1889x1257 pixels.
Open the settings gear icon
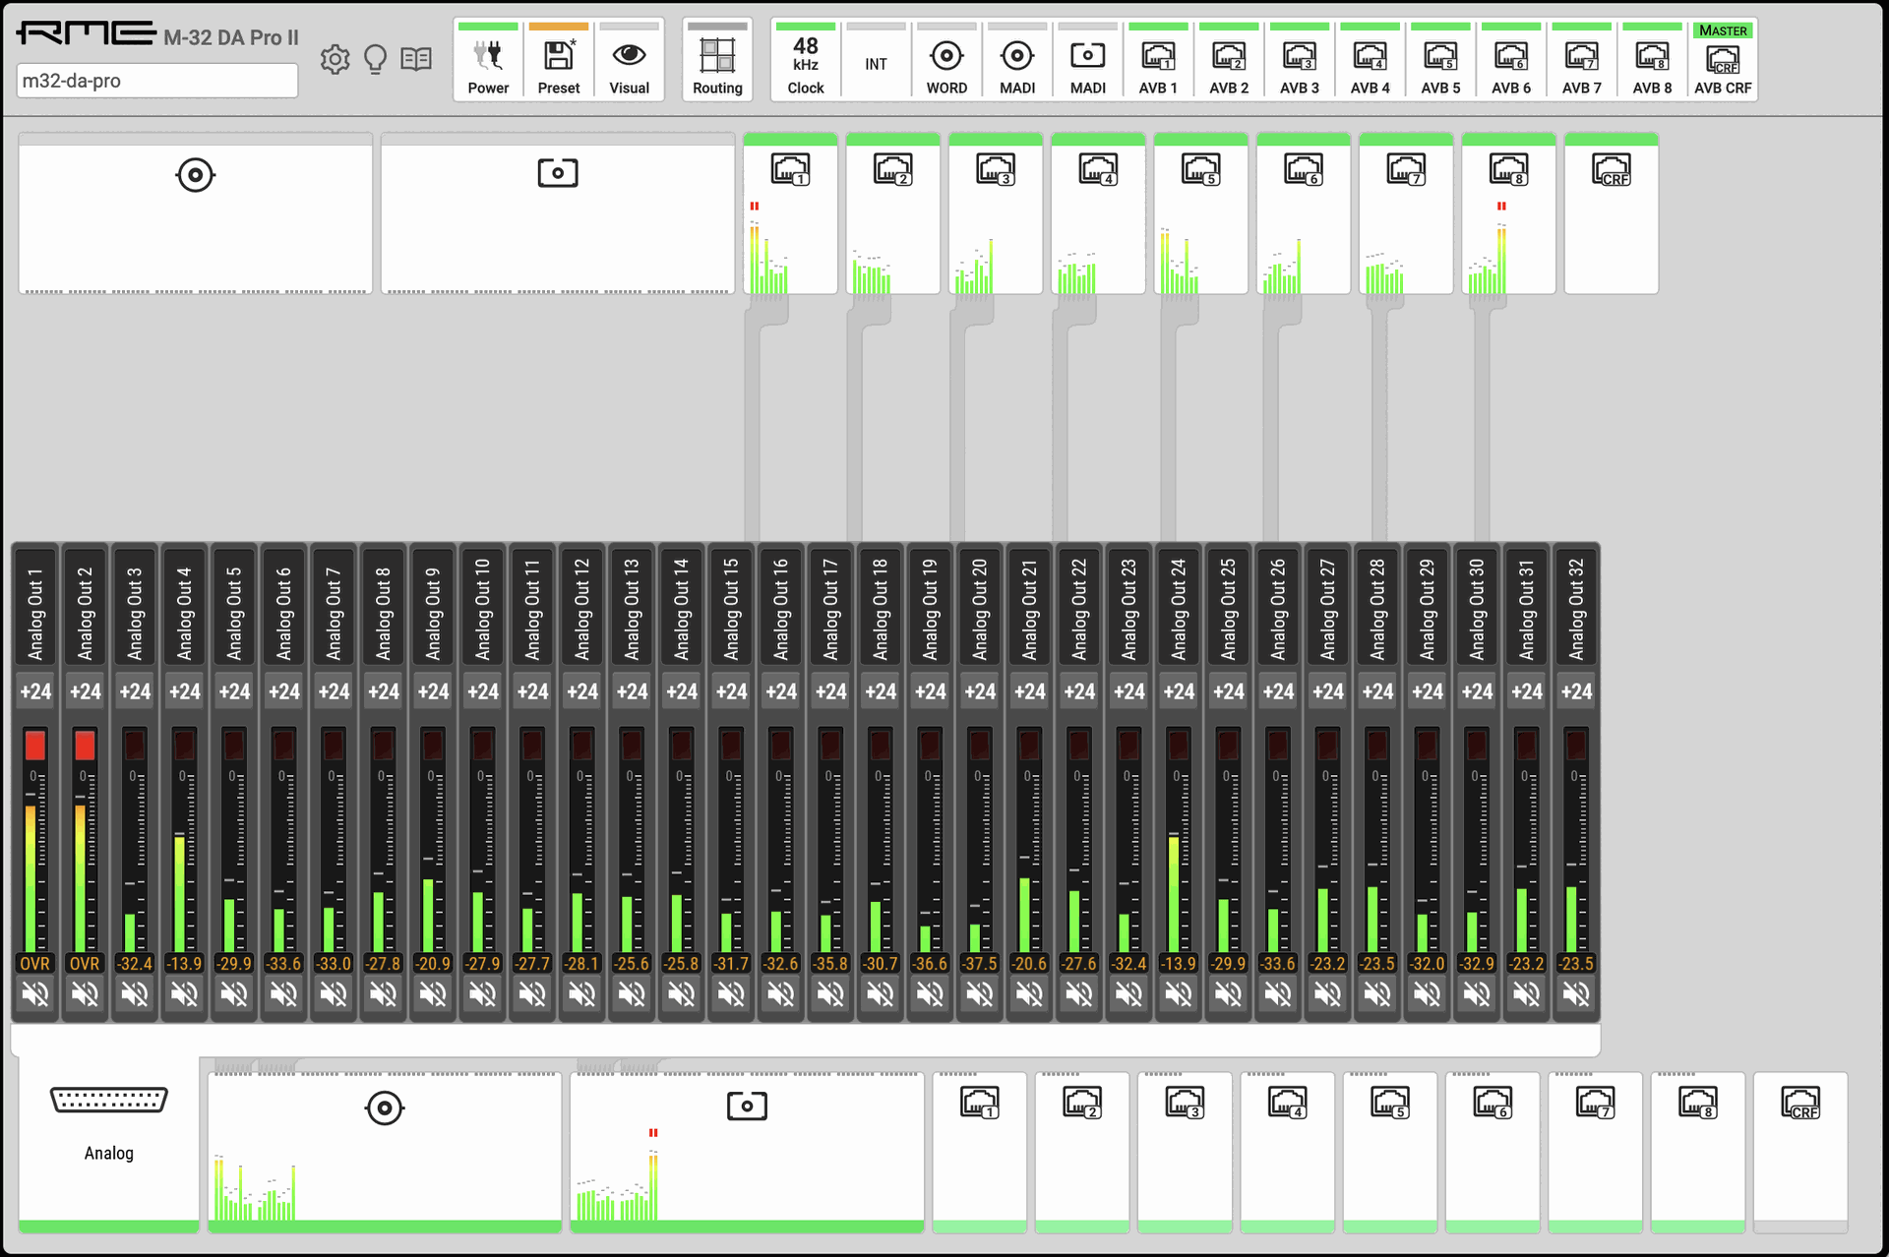335,60
